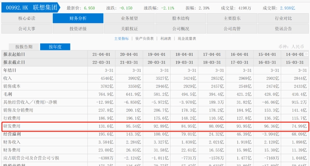This screenshot has height=166, width=310.
Task: Click the 主要指标 link
Action: tap(121, 39)
